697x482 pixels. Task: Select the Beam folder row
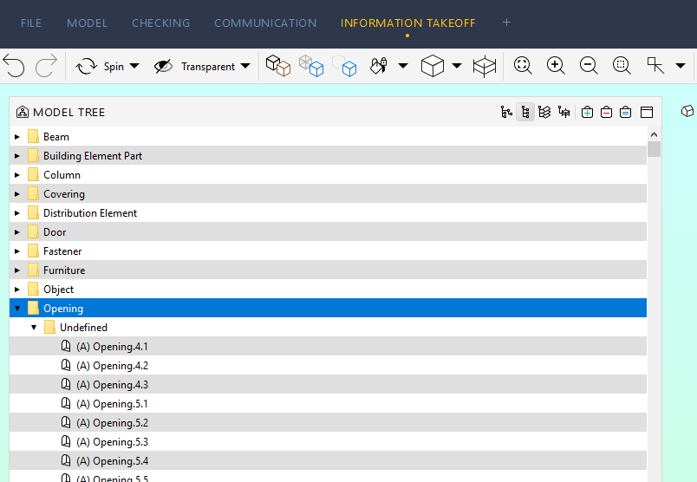click(x=328, y=136)
